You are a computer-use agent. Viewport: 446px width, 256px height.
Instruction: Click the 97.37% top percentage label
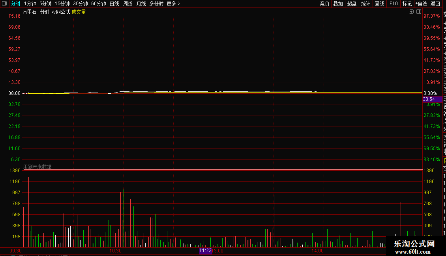[x=431, y=16]
